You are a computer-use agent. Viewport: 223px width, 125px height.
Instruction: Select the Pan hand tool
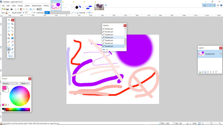pyautogui.click(x=12, y=34)
